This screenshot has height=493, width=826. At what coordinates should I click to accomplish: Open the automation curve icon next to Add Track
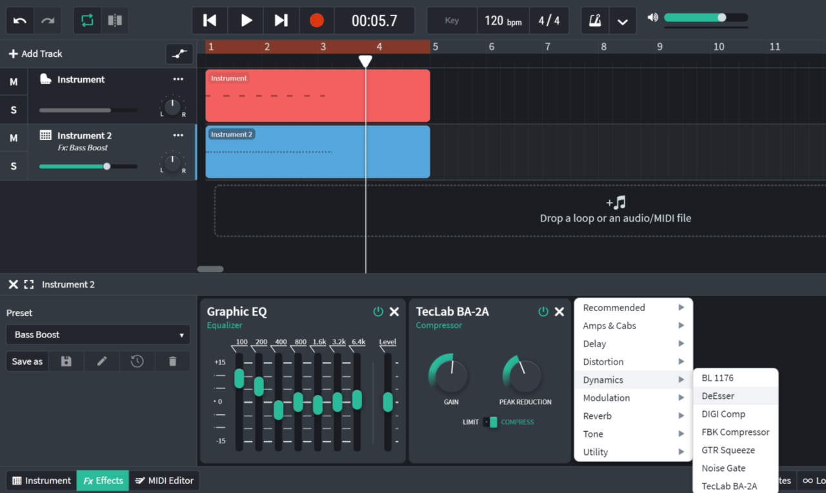(179, 54)
